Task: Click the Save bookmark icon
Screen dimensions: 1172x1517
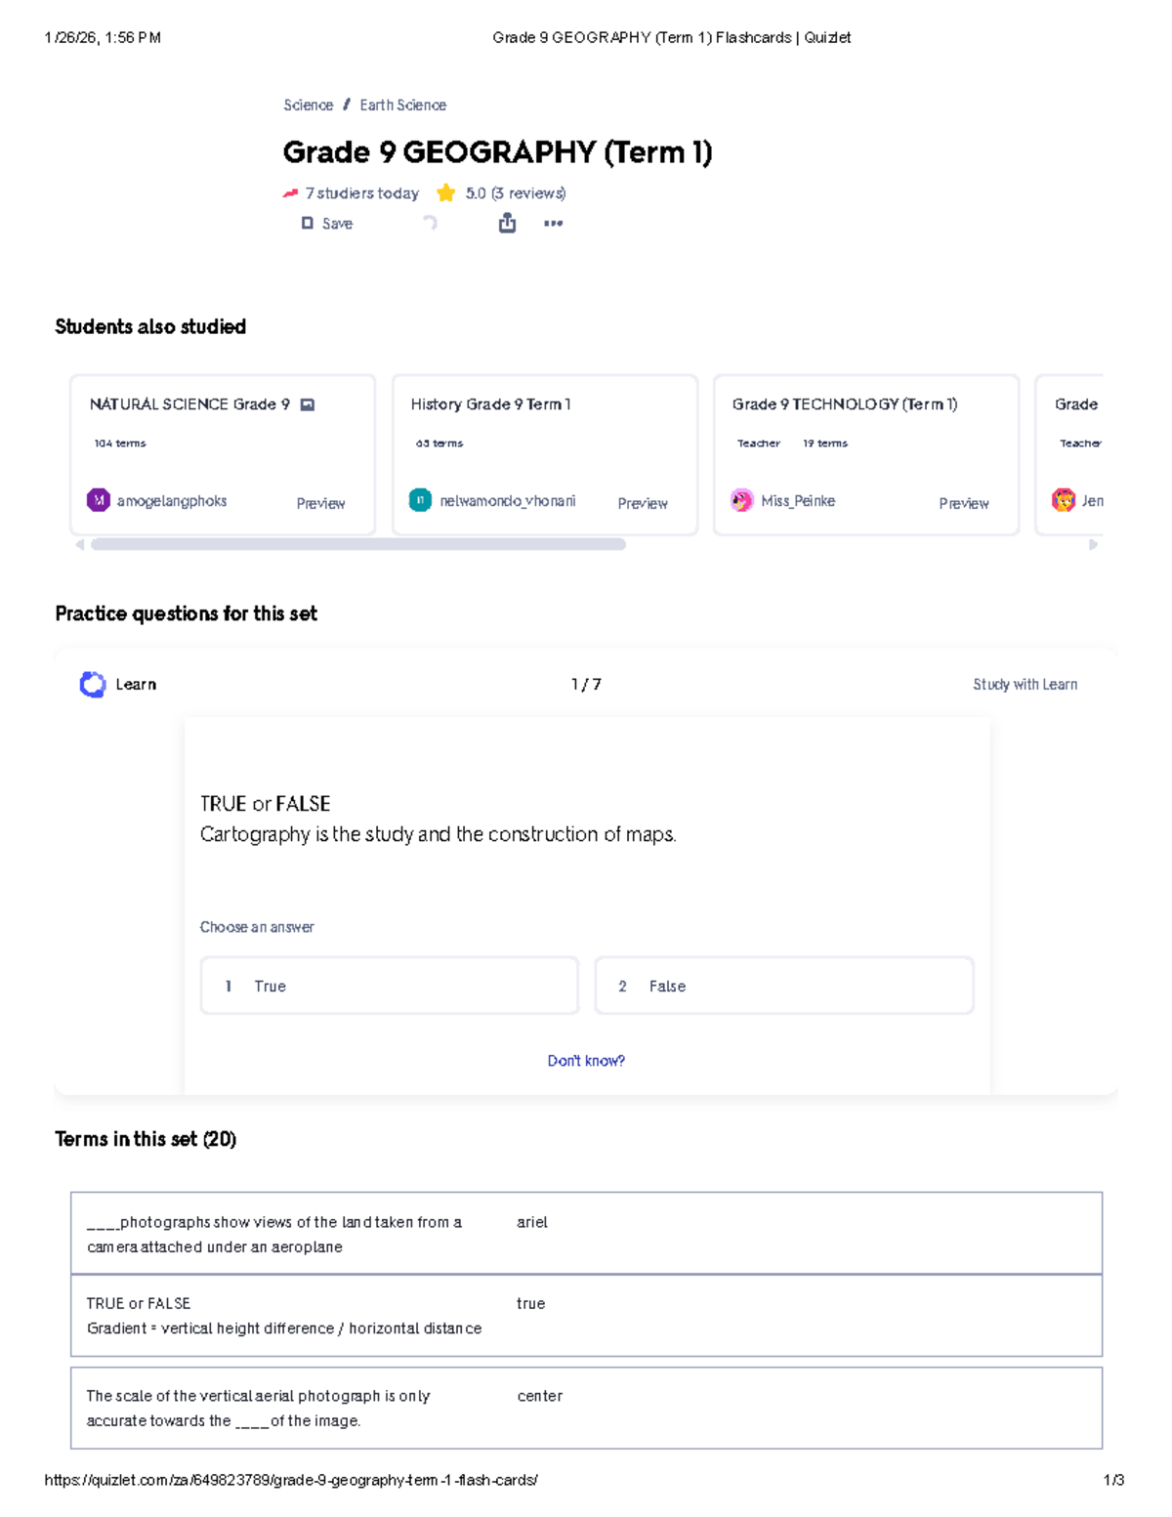Action: point(308,224)
